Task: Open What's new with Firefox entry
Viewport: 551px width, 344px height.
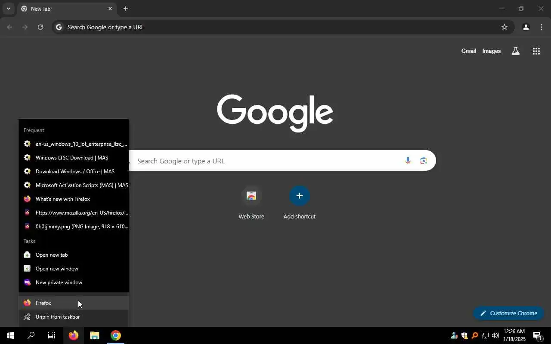Action: [x=74, y=199]
